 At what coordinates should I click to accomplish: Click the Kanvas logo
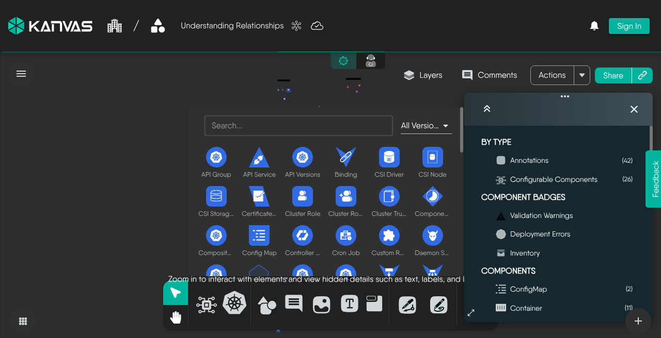50,26
